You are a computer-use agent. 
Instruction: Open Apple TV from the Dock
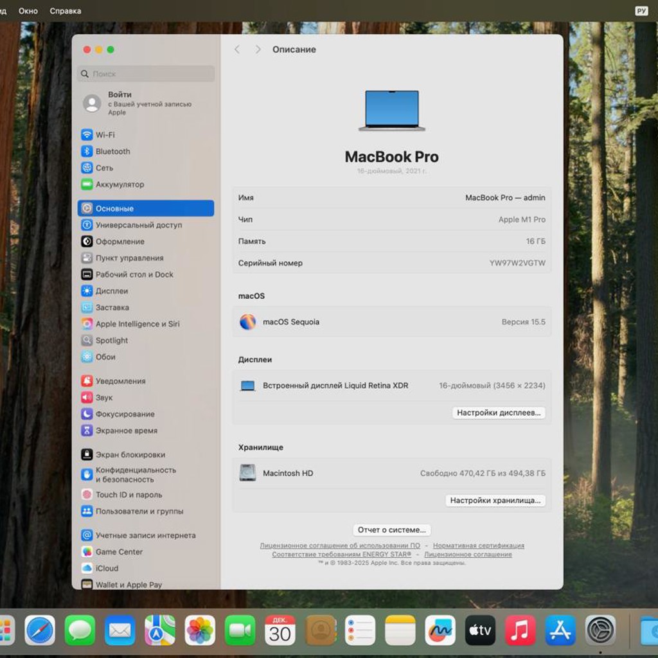pyautogui.click(x=480, y=630)
